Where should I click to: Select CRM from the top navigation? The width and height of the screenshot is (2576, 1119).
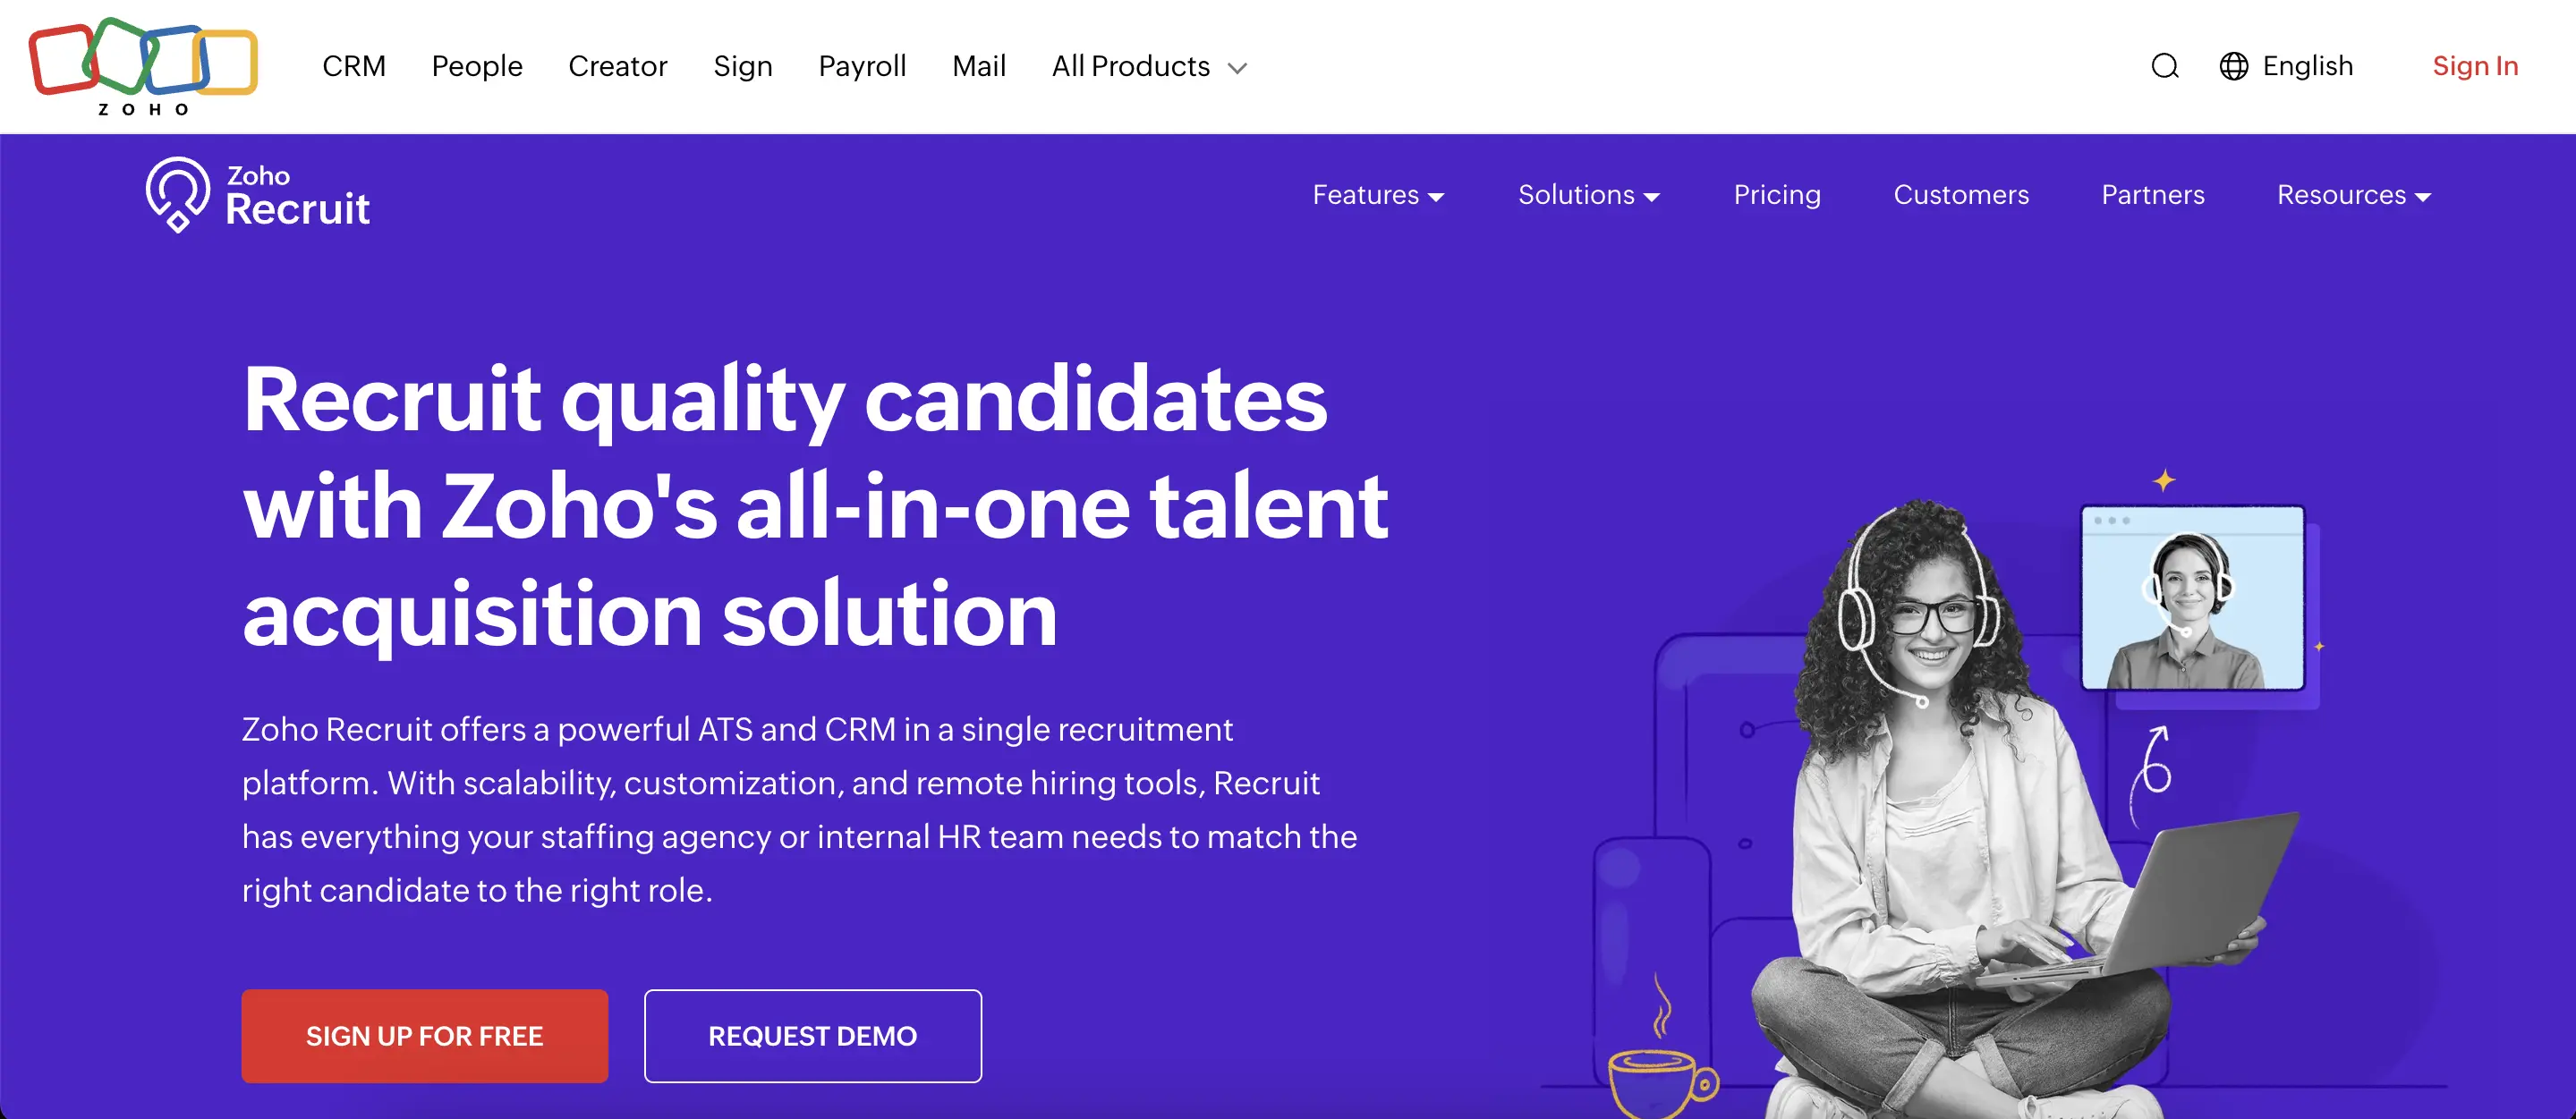pos(354,66)
